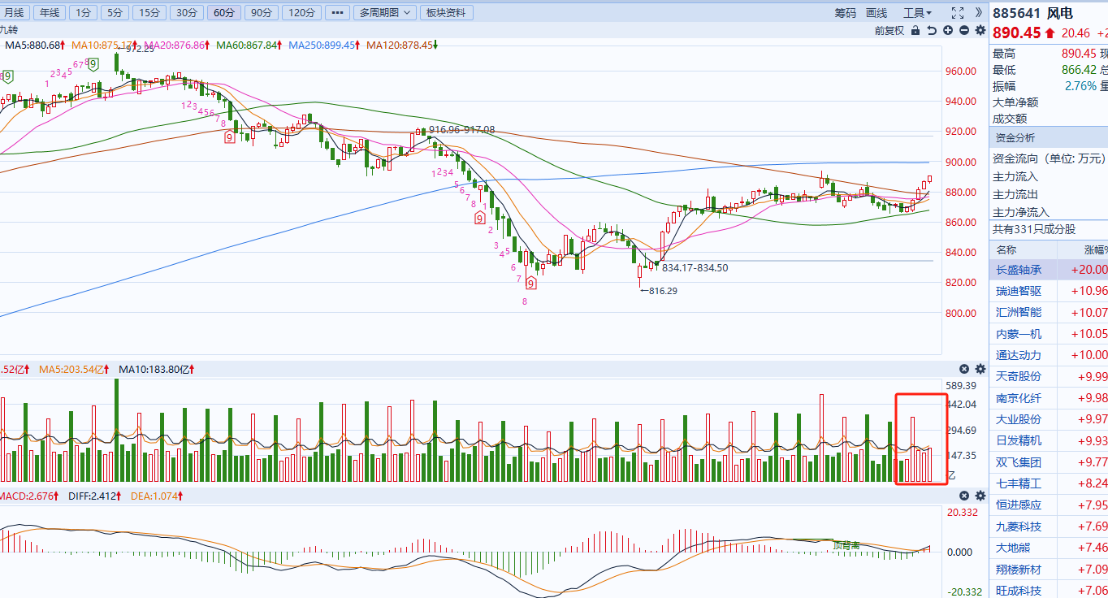The image size is (1108, 598).
Task: Close the volume indicator panel
Action: click(x=964, y=369)
